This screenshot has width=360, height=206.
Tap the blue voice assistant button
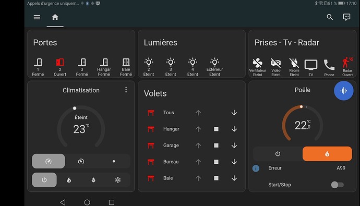click(344, 91)
